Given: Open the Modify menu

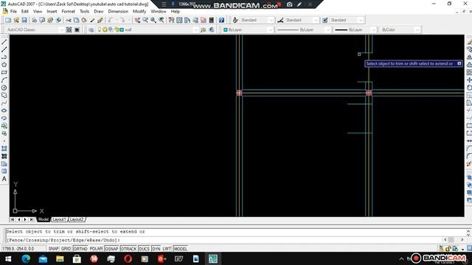Looking at the screenshot, I should point(139,12).
